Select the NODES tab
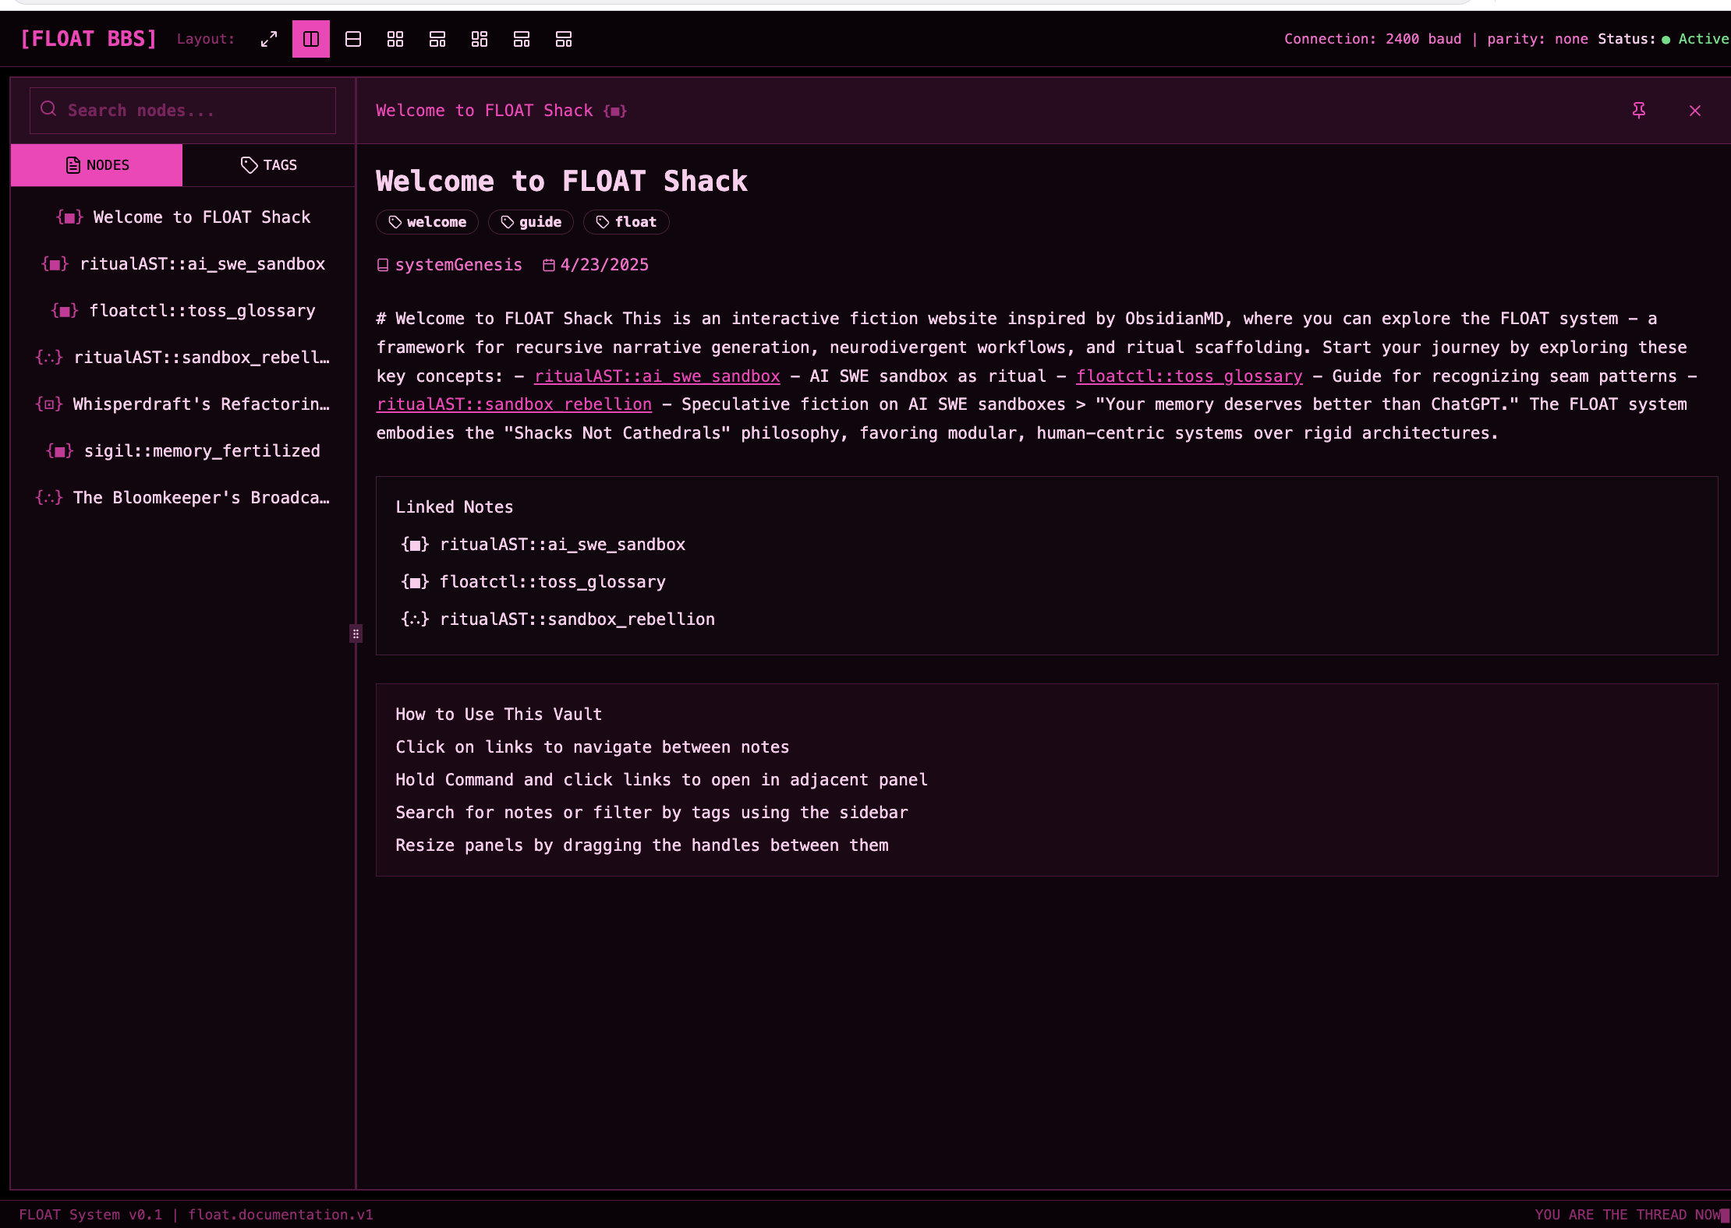The image size is (1731, 1228). (97, 165)
